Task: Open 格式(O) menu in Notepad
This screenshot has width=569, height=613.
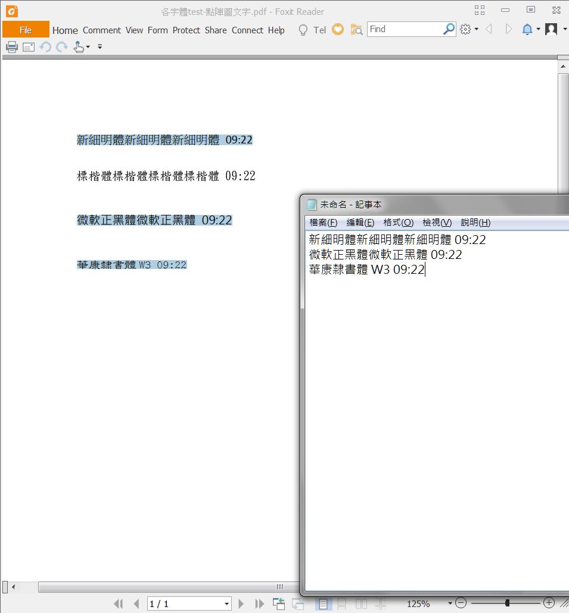Action: pos(398,223)
